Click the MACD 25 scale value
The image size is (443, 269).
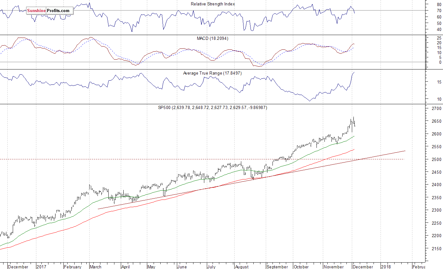[x=439, y=38]
